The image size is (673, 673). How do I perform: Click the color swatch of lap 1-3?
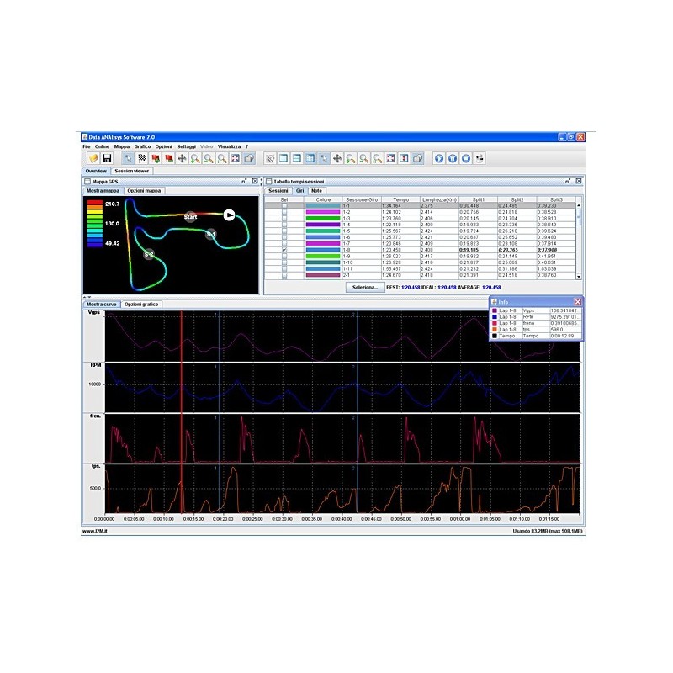[323, 219]
